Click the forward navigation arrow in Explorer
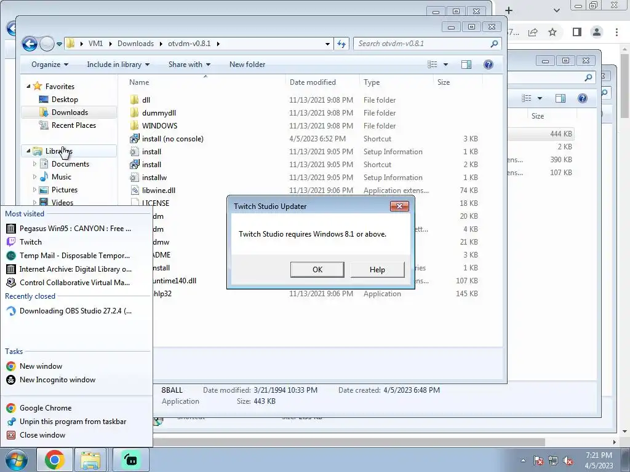Image resolution: width=630 pixels, height=472 pixels. (47, 44)
